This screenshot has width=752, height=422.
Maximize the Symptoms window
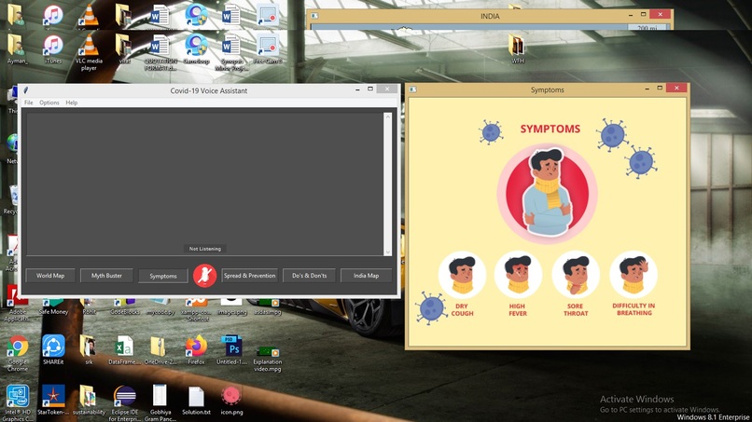pos(660,88)
